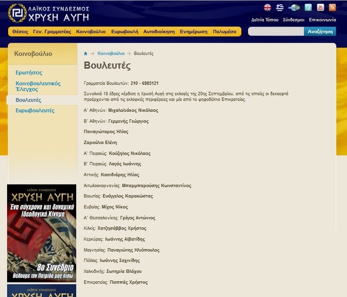347x297 pixels.
Task: Click the name Ιωάννης Αϊβατίδης
Action: (x=125, y=239)
